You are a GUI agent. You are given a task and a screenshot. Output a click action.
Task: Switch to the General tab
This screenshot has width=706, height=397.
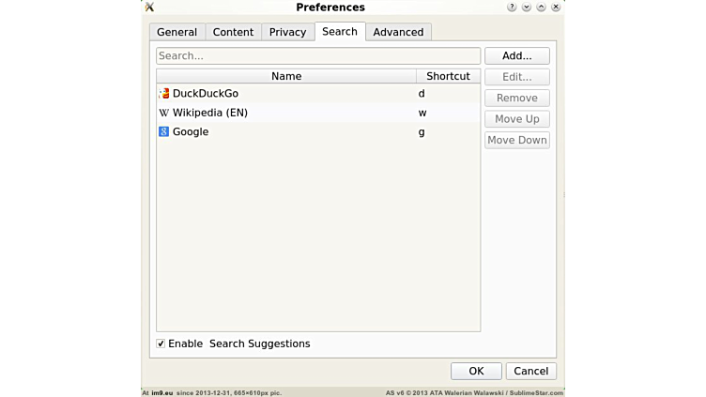[176, 32]
